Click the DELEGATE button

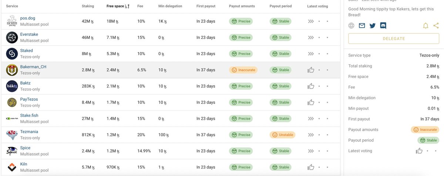click(x=394, y=38)
